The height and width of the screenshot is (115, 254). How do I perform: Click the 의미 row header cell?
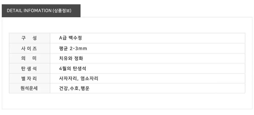29,58
